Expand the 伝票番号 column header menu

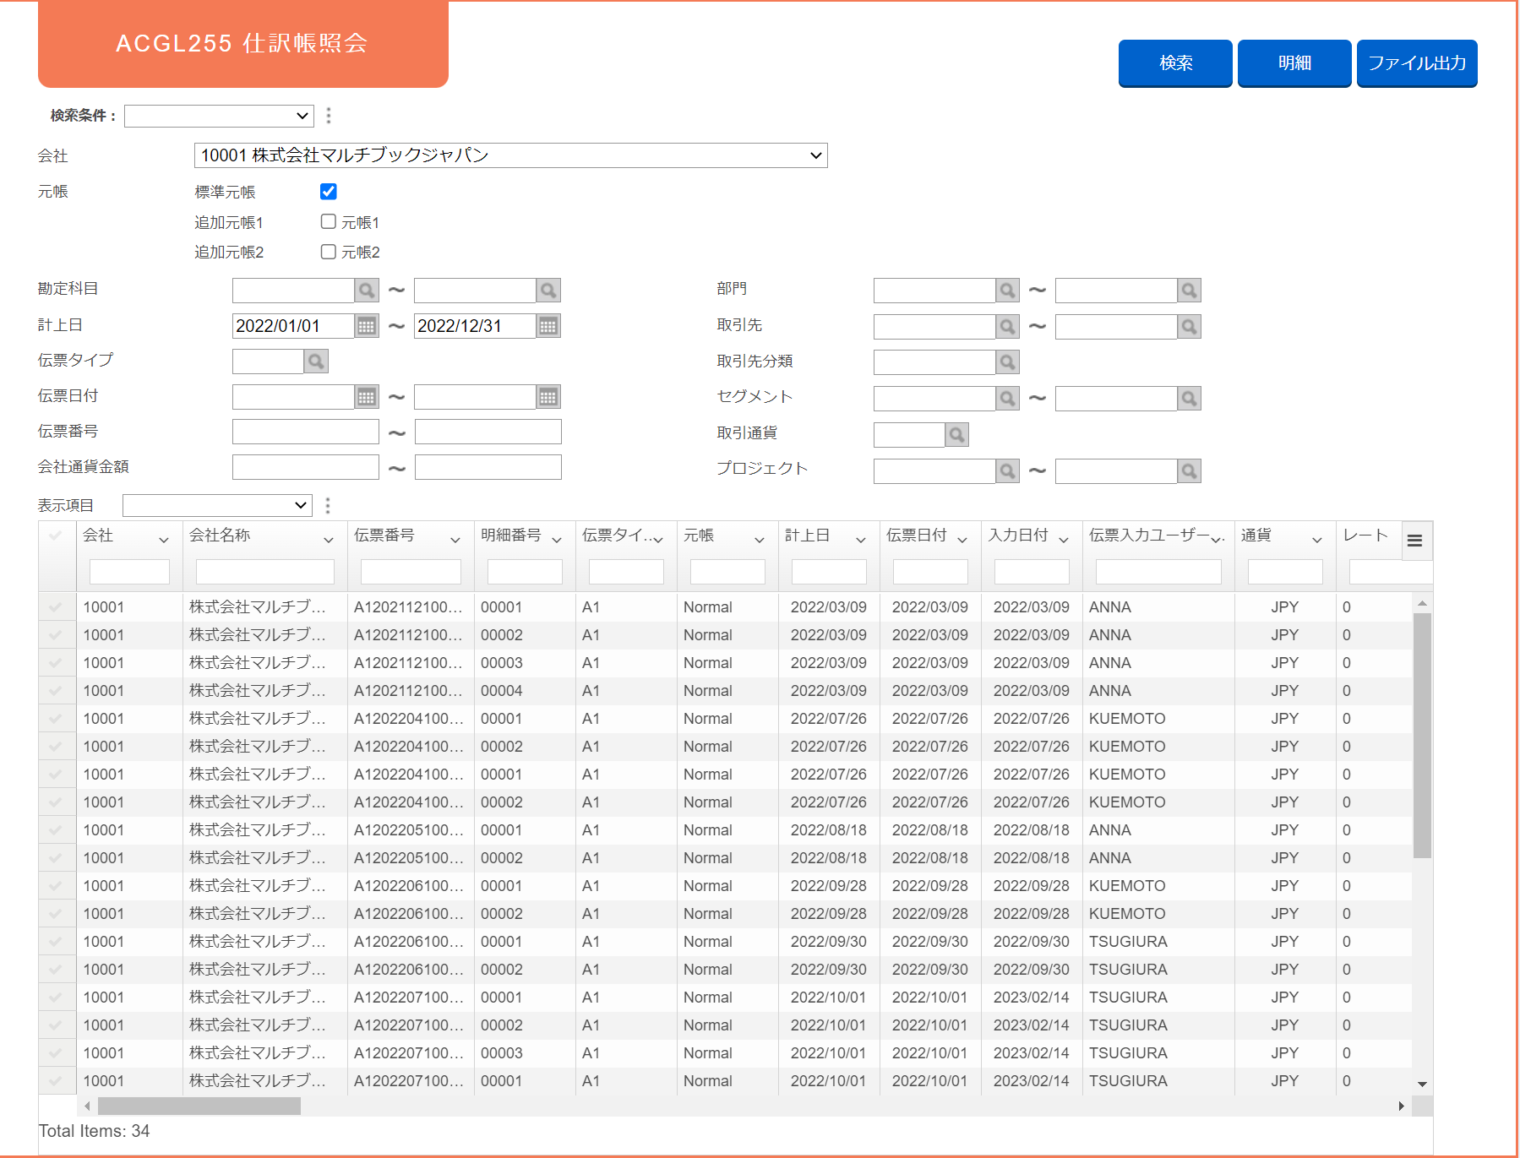pyautogui.click(x=455, y=540)
